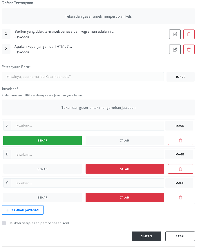The width and height of the screenshot is (199, 248).
Task: Remove answer C with trash icon
Action: pos(180,197)
